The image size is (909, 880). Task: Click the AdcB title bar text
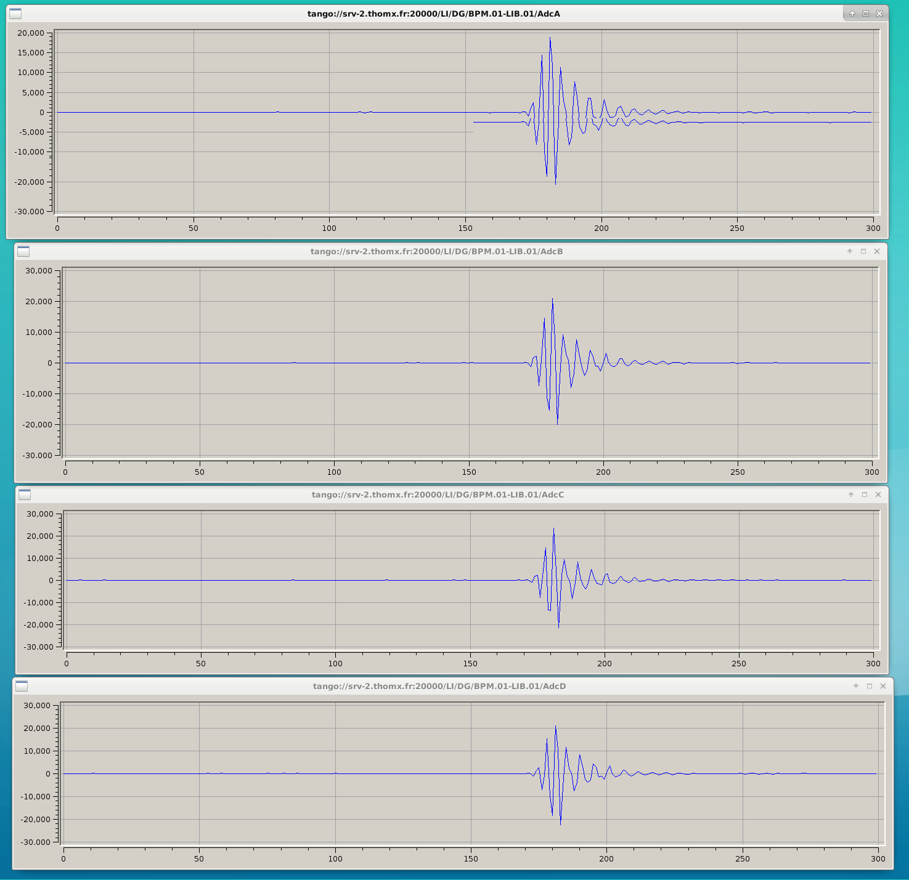point(436,251)
